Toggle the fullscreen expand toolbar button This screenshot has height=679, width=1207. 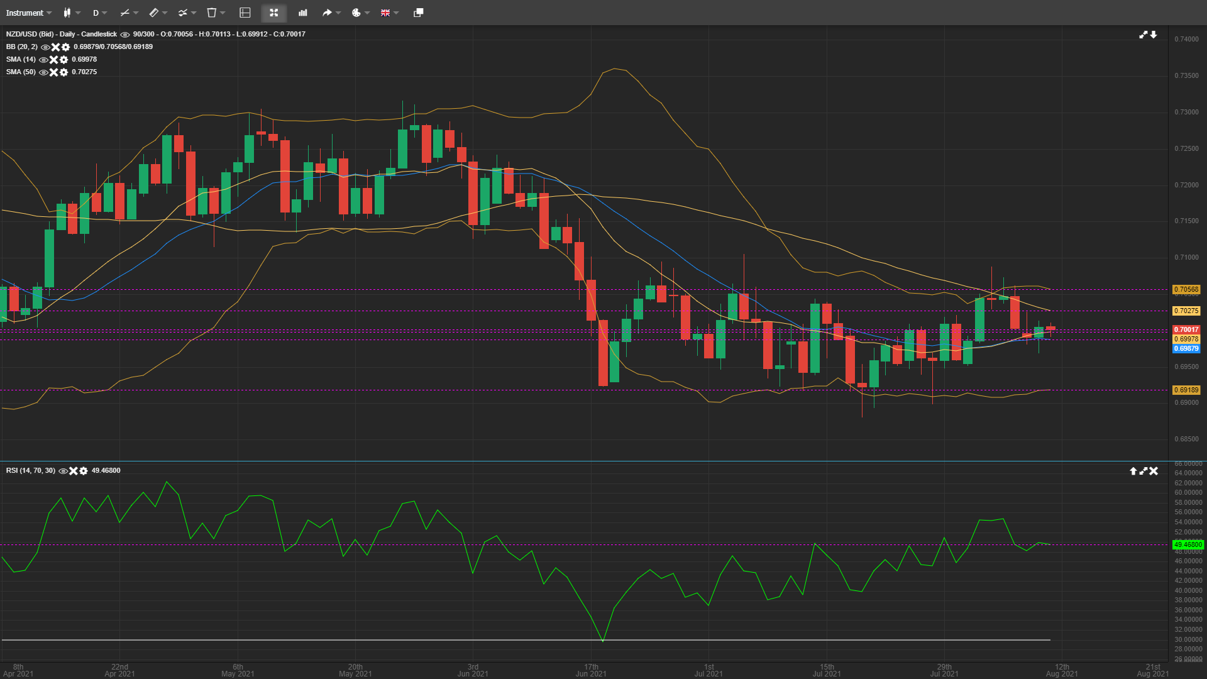[274, 13]
